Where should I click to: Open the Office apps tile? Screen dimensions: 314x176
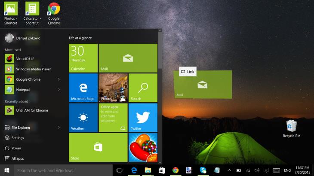pyautogui.click(x=113, y=118)
